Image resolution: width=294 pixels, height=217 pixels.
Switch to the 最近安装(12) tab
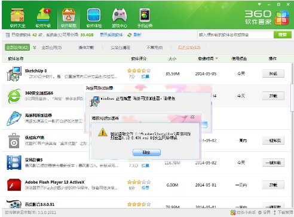189,47
